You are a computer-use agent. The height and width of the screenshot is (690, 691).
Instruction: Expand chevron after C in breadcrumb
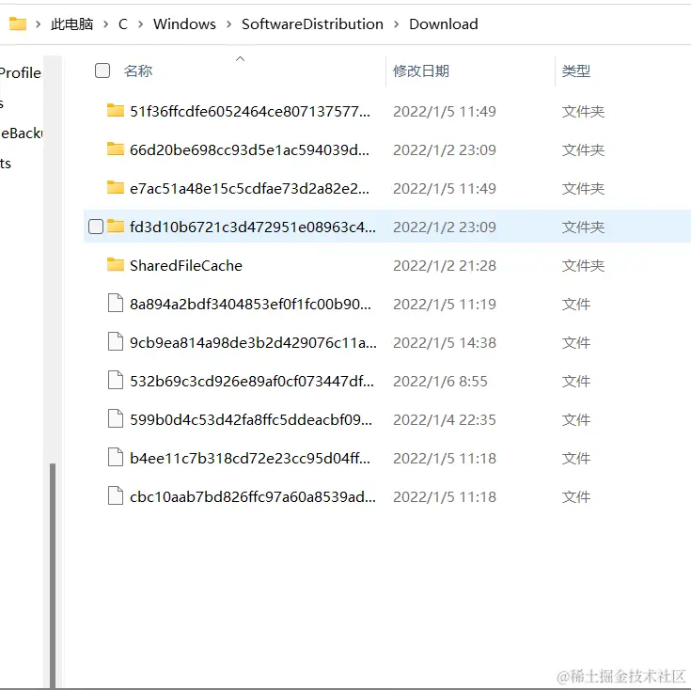(141, 24)
